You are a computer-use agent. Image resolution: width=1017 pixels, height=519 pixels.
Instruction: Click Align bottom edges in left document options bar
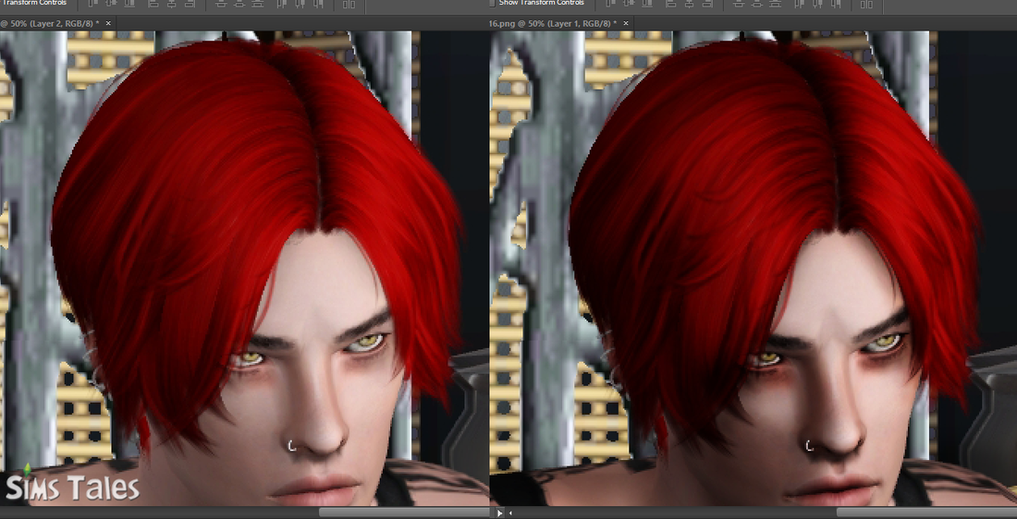point(129,4)
